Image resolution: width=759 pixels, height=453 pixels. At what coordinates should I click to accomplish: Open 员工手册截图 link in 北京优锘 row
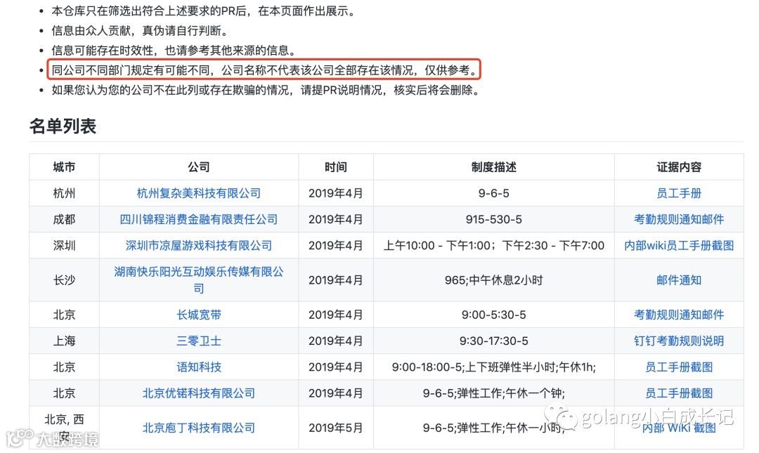tap(679, 393)
